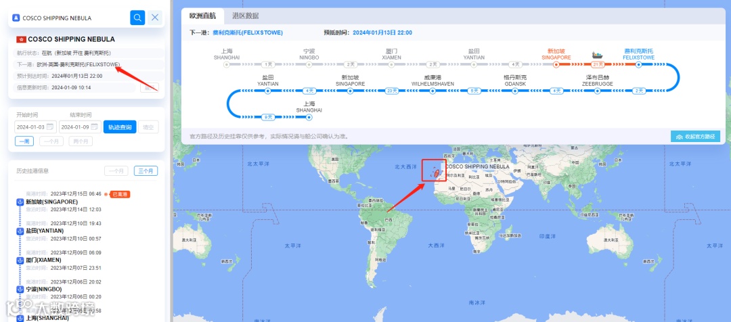Select the NINGBO route node
Screen dimensions: 731x322
coord(309,65)
